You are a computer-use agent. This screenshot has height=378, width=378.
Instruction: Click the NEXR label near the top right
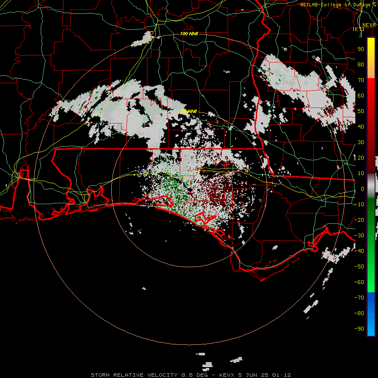(x=369, y=25)
